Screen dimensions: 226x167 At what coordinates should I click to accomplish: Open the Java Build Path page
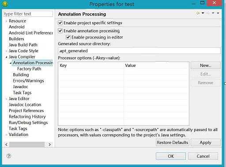point(23,45)
